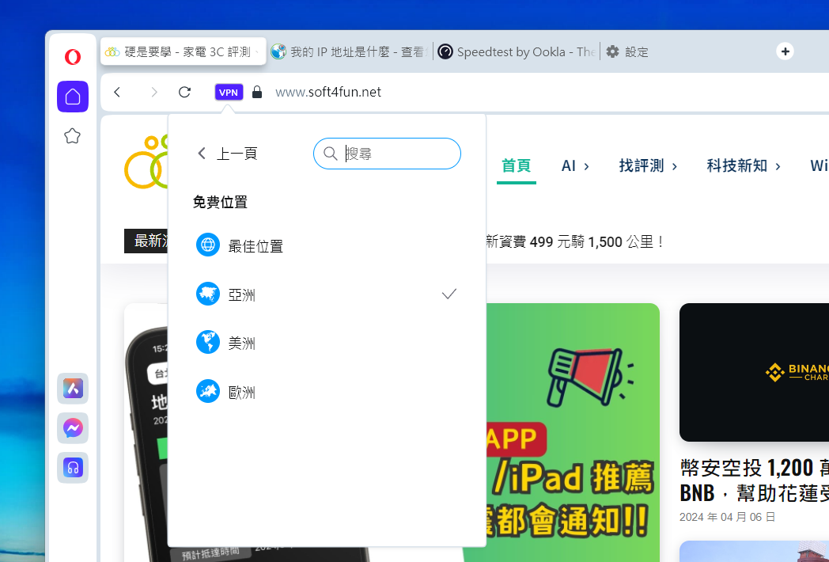
Task: Select 最佳位置 optimal location option
Action: click(255, 246)
